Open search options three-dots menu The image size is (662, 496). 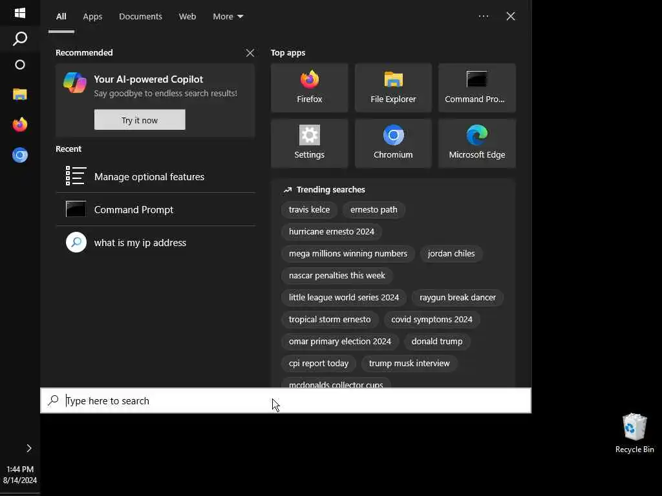tap(484, 16)
